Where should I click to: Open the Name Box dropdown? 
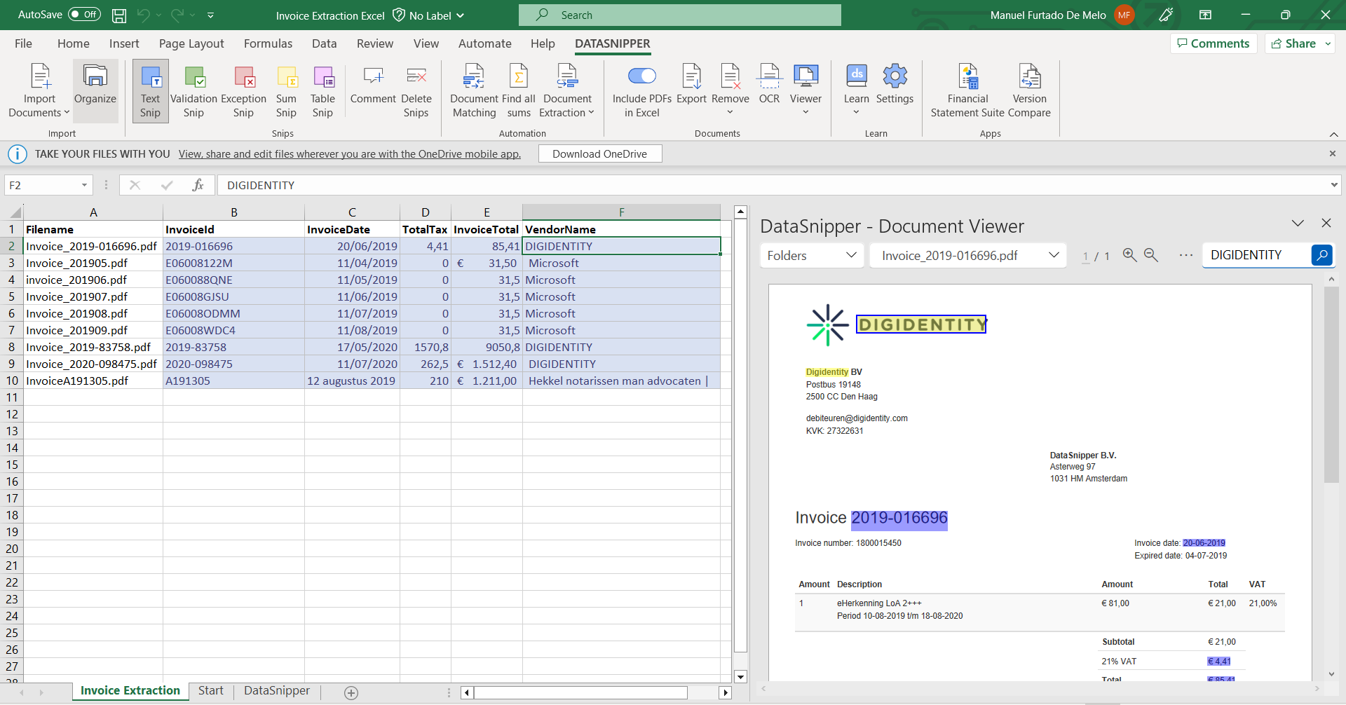pyautogui.click(x=84, y=185)
